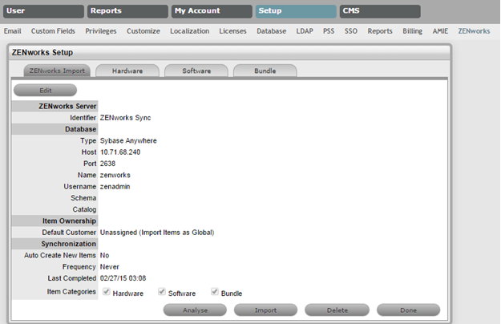Open the My Account tab
This screenshot has width=501, height=324.
click(211, 11)
